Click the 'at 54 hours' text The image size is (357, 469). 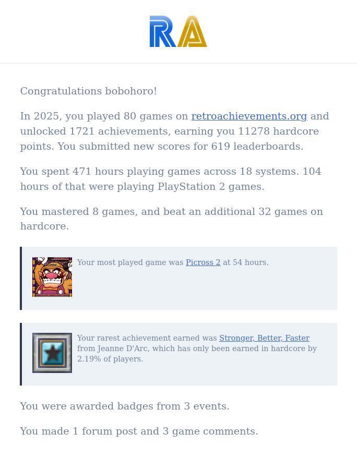click(x=246, y=262)
